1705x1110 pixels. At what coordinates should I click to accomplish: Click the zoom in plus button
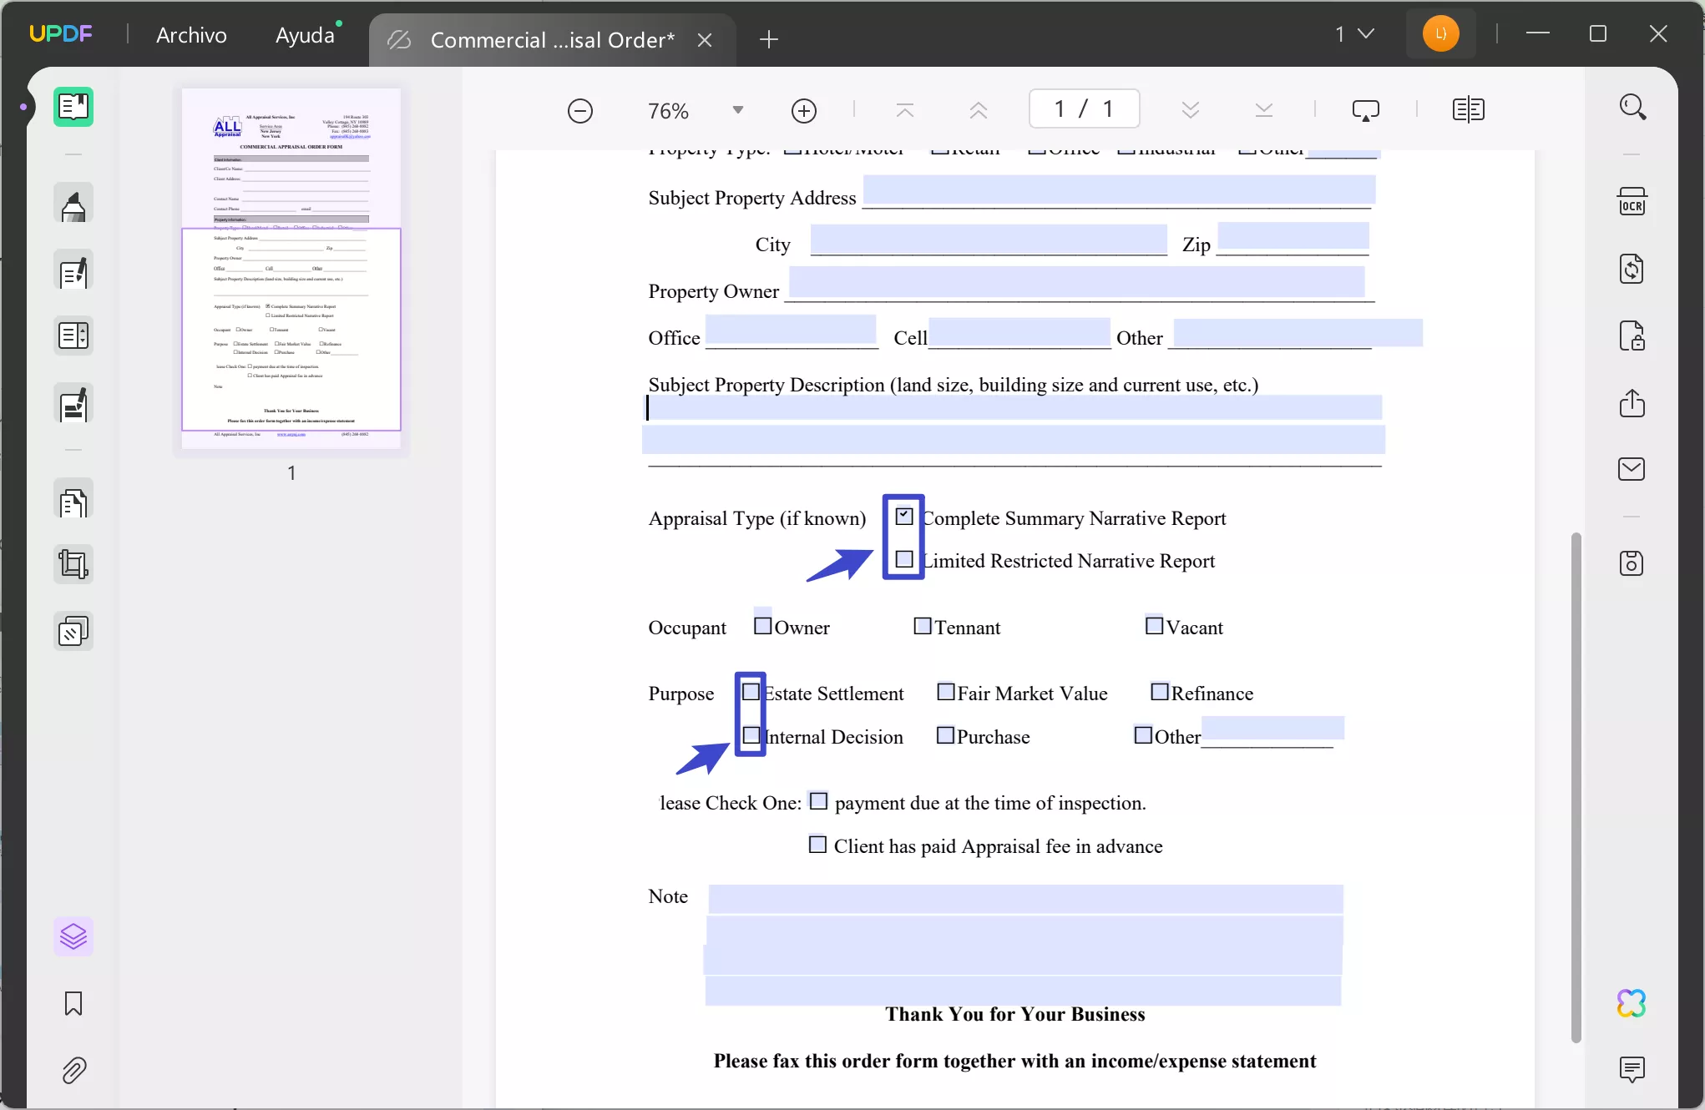pyautogui.click(x=804, y=111)
